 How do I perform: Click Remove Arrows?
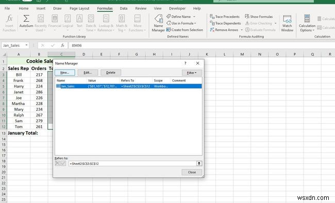(224, 30)
